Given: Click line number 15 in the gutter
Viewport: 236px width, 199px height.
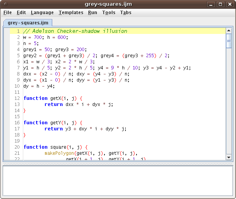Looking at the screenshot, I should [17, 117].
